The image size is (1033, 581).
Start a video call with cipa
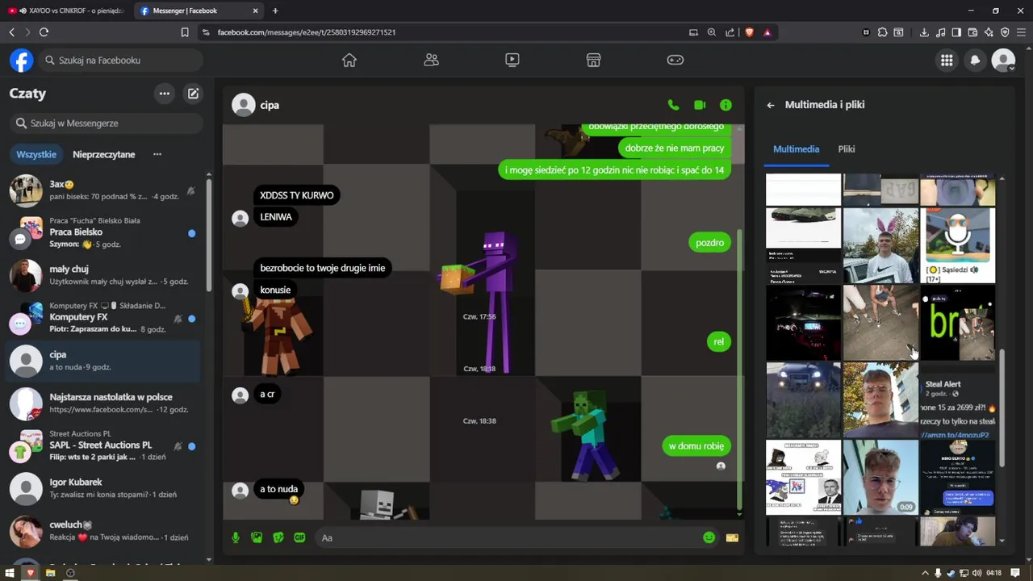700,105
